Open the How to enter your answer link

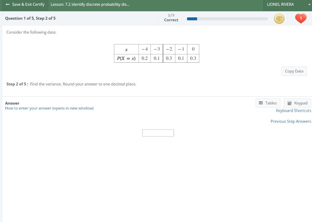point(49,108)
